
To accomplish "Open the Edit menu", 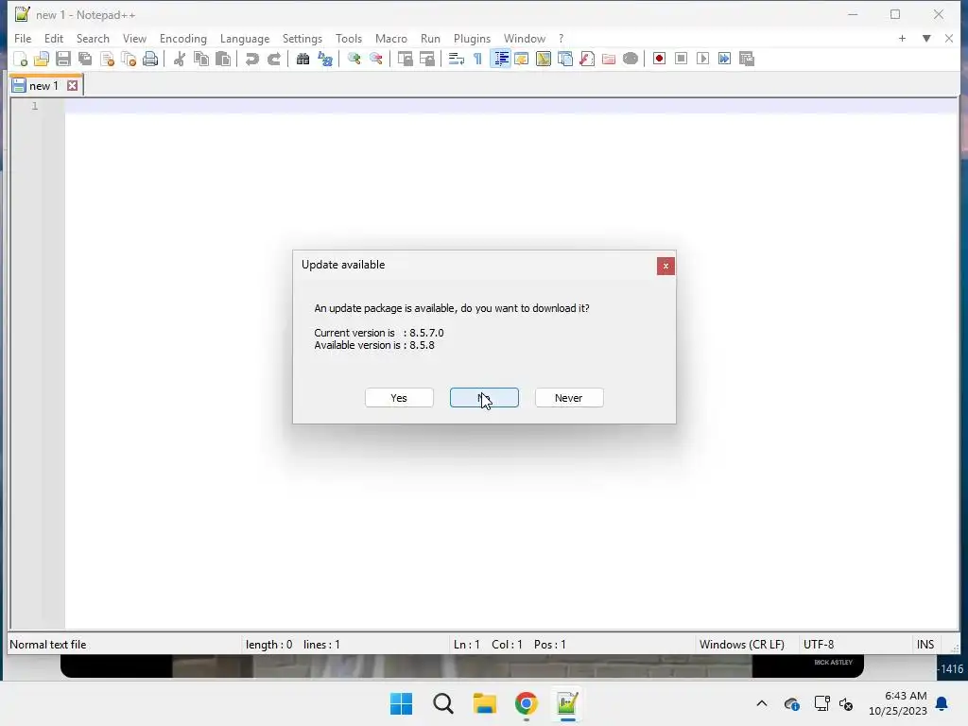I will 54,38.
